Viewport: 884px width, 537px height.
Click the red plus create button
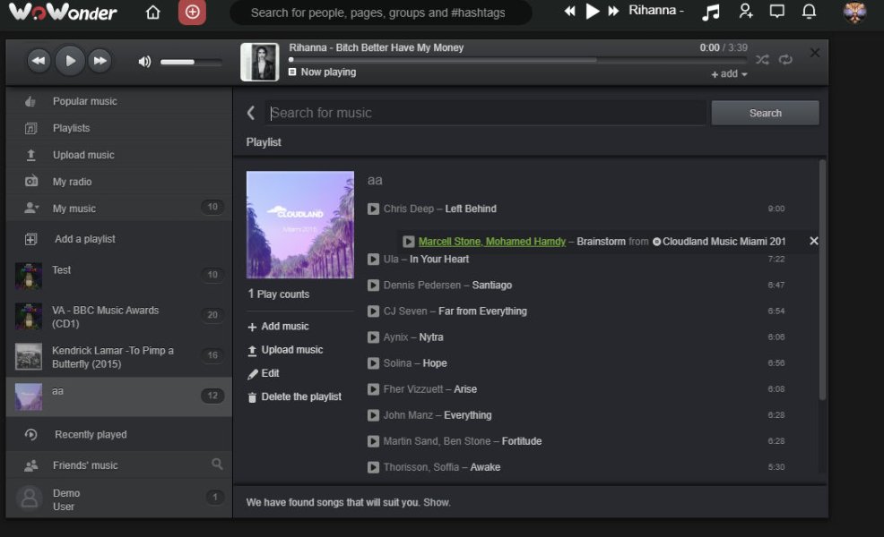tap(191, 13)
